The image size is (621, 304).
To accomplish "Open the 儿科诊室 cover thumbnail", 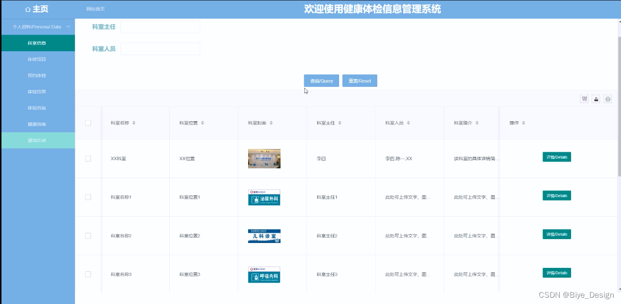I will [264, 236].
